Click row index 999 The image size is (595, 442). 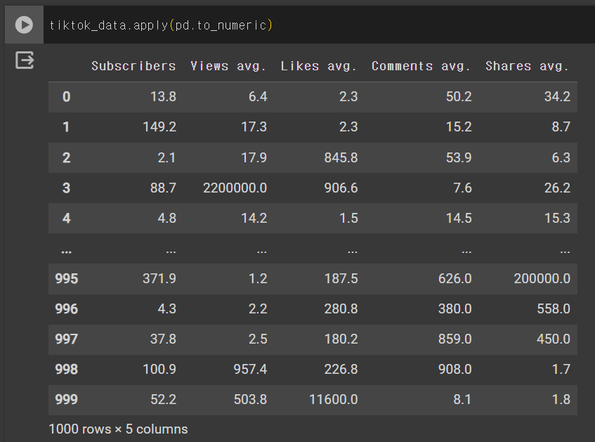[x=67, y=399]
